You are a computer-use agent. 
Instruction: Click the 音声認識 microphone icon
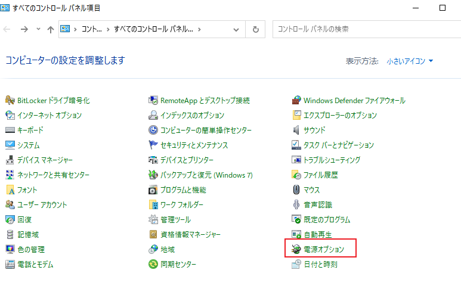[x=296, y=204]
